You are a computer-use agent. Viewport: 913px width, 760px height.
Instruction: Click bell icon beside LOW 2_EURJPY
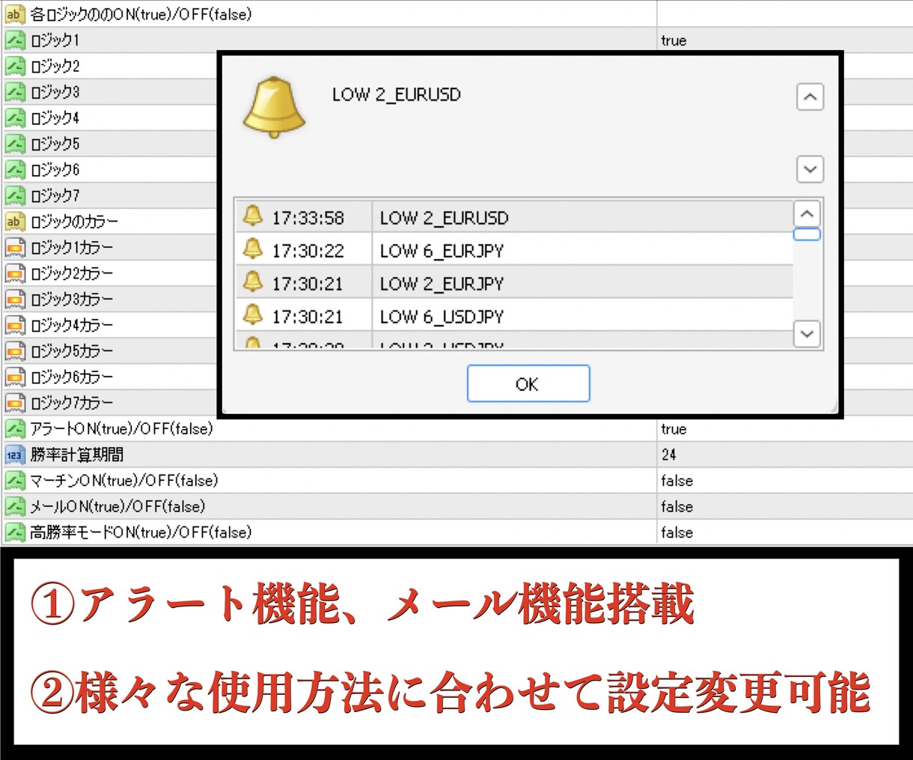click(x=253, y=282)
